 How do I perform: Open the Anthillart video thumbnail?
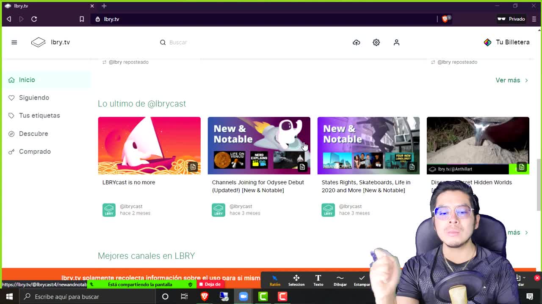pos(478,146)
